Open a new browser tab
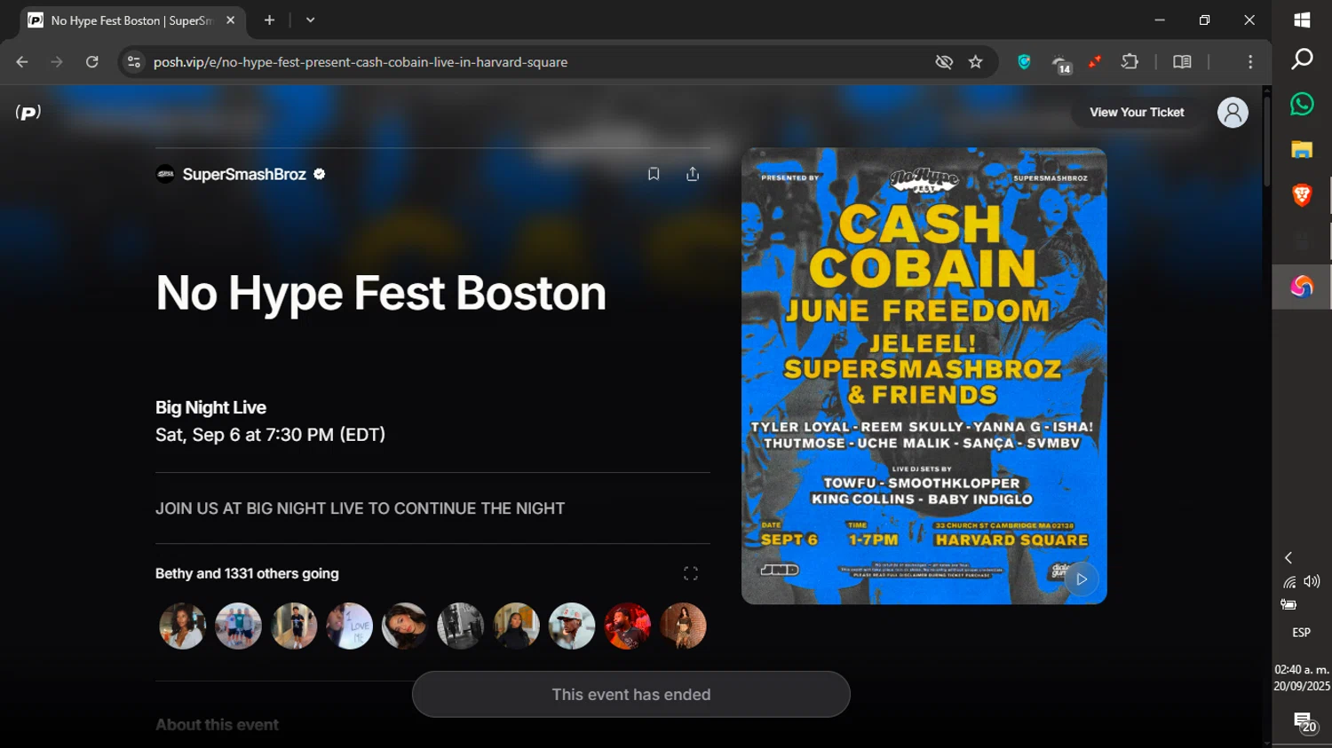 coord(269,20)
